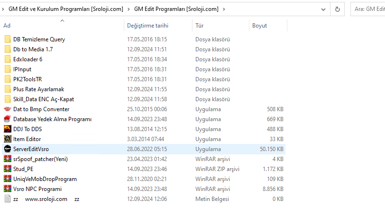Open the address bar history dropdown
This screenshot has width=385, height=219.
(323, 10)
